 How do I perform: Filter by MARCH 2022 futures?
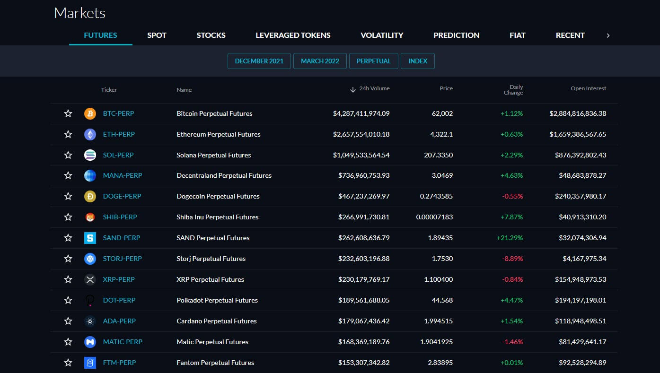[320, 61]
